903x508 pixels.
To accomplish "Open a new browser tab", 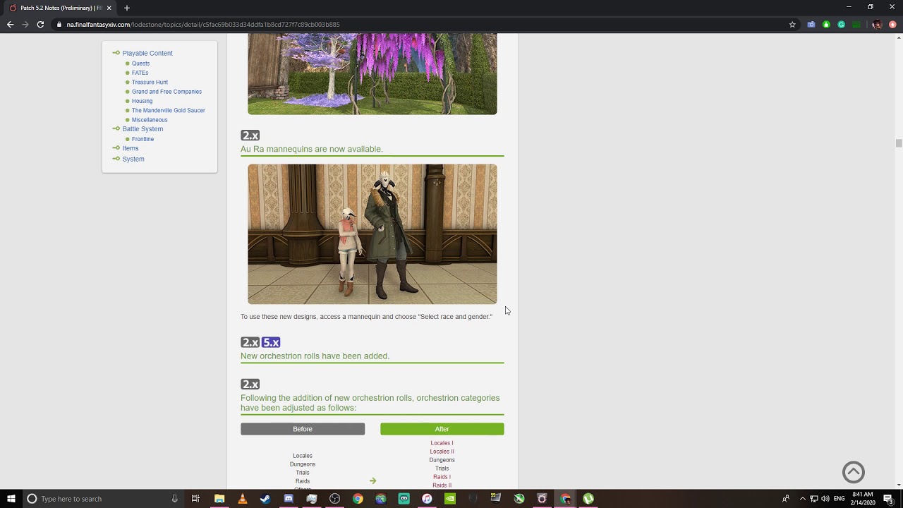I will pyautogui.click(x=127, y=8).
